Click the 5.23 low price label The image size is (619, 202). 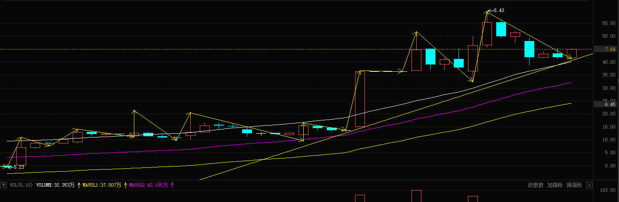(19, 167)
